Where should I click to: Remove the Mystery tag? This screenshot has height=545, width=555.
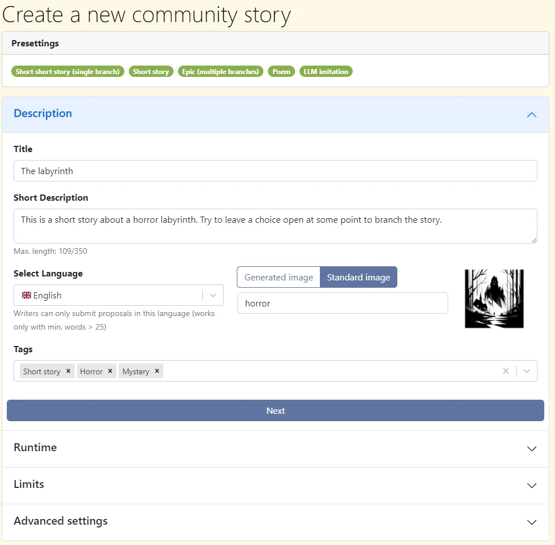click(x=157, y=371)
